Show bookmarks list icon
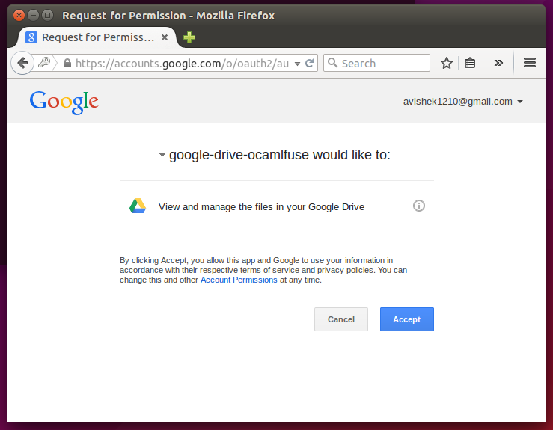 point(470,63)
